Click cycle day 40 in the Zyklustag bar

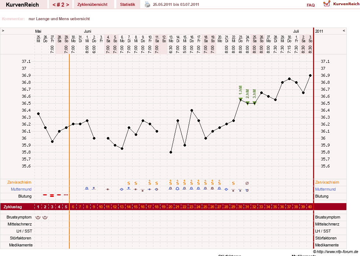pyautogui.click(x=310, y=207)
